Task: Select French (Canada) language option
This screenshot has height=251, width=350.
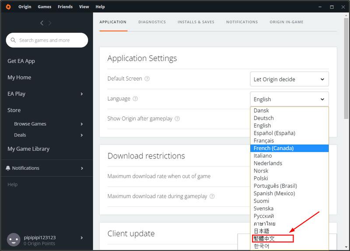Action: click(x=289, y=148)
